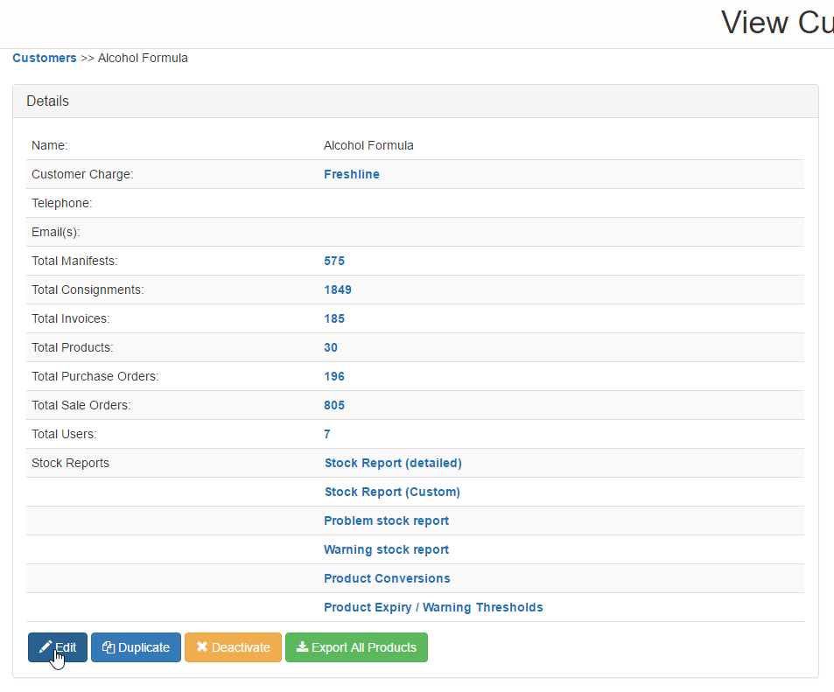Click the download icon on Export button
Screen dimensions: 834x692
[x=302, y=647]
